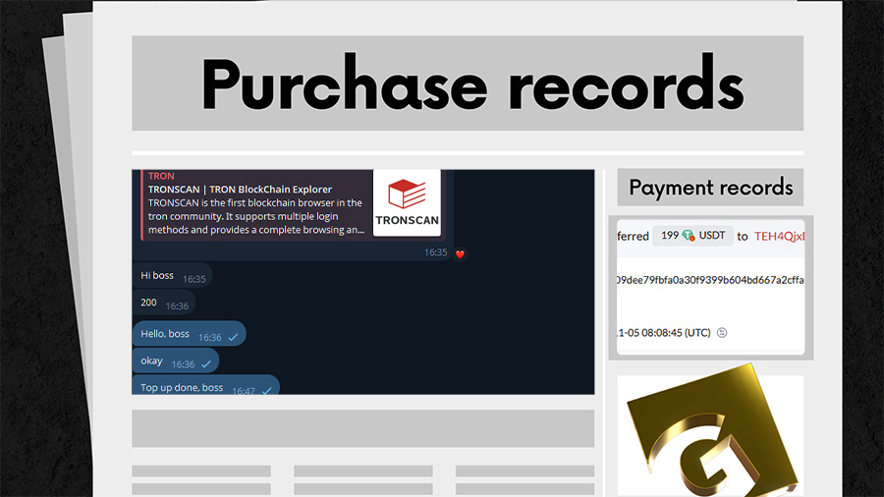Click the read checkmark on 'okay' message

(x=206, y=364)
